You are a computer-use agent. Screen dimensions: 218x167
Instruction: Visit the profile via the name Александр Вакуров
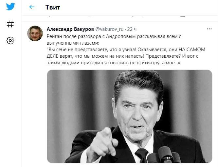(x=70, y=29)
